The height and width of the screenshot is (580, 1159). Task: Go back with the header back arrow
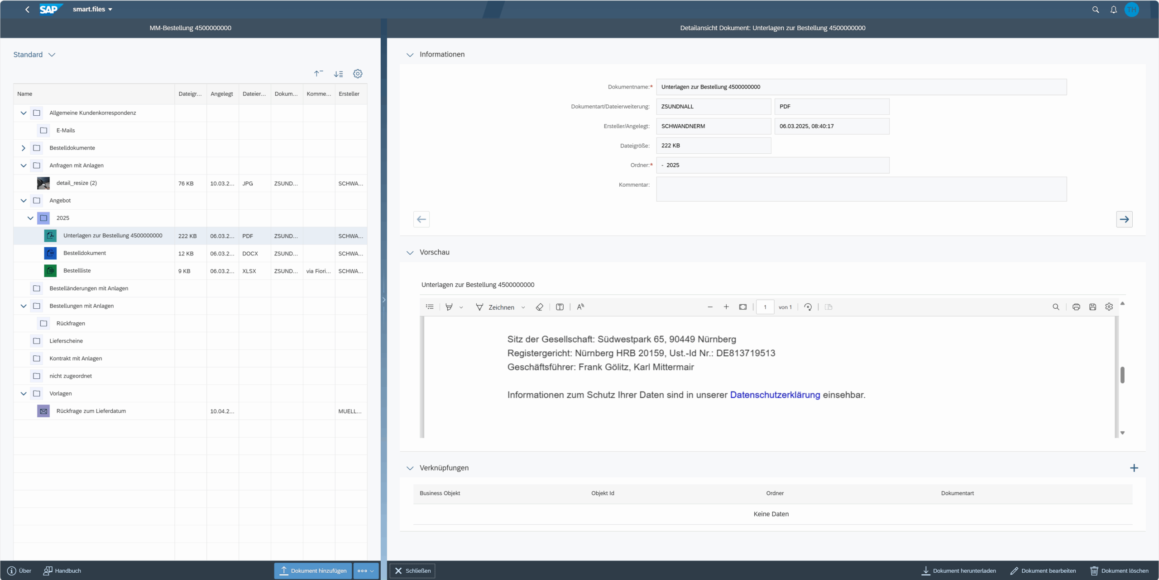tap(27, 9)
